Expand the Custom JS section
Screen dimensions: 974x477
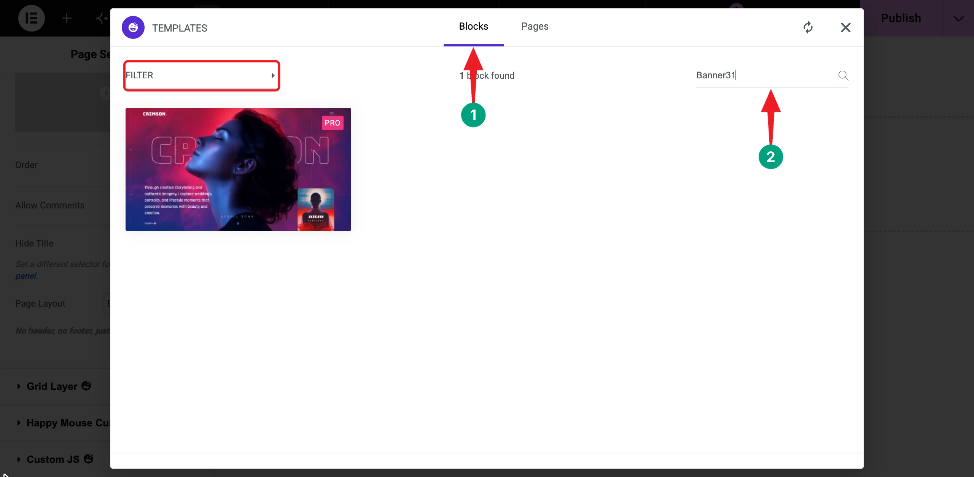pos(55,459)
